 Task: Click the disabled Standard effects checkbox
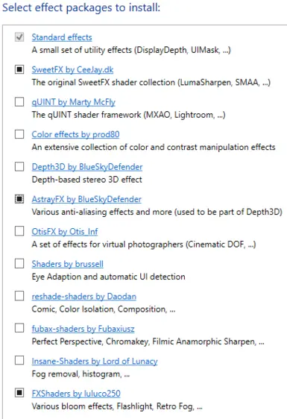tap(19, 37)
